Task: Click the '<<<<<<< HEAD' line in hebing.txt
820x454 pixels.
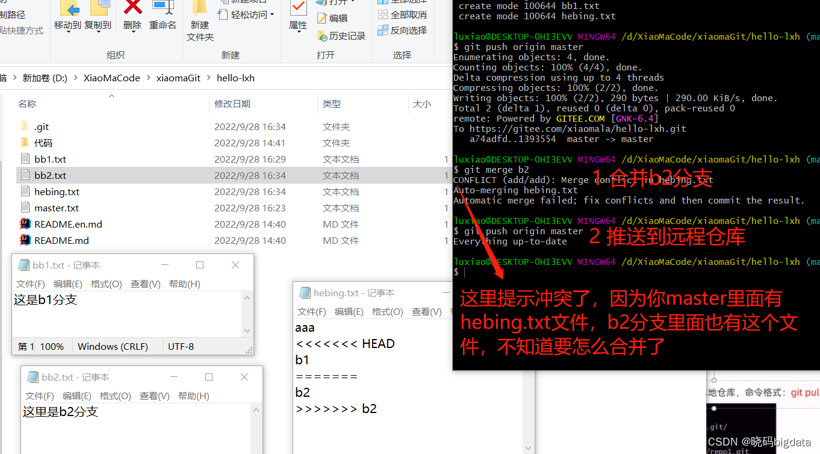Action: click(345, 344)
